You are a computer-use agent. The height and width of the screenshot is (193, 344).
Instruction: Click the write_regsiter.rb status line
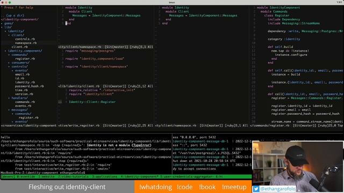[106, 125]
